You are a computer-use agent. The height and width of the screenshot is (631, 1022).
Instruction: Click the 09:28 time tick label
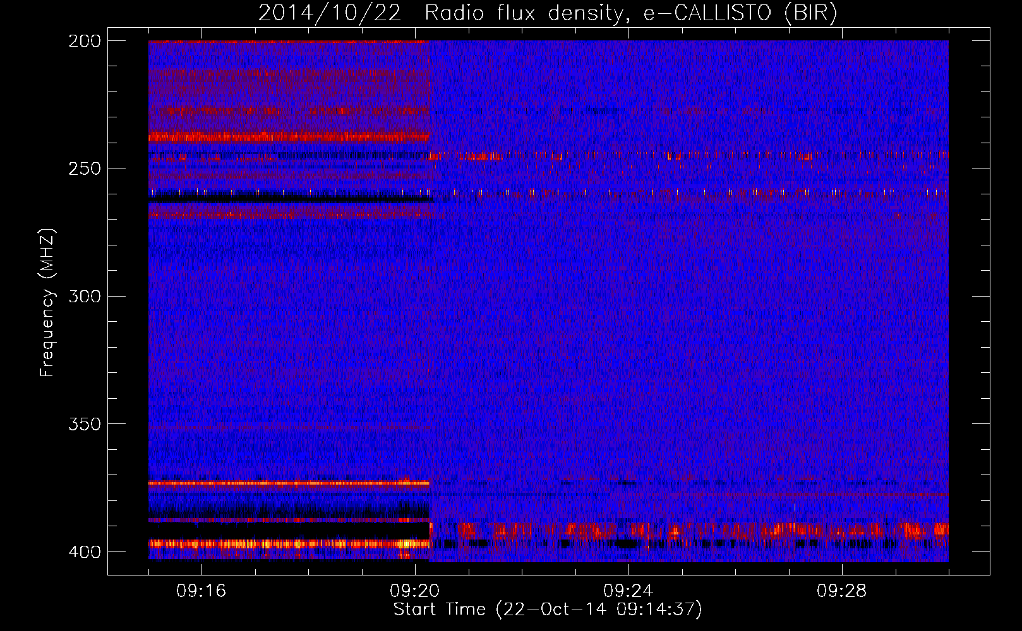tap(841, 591)
